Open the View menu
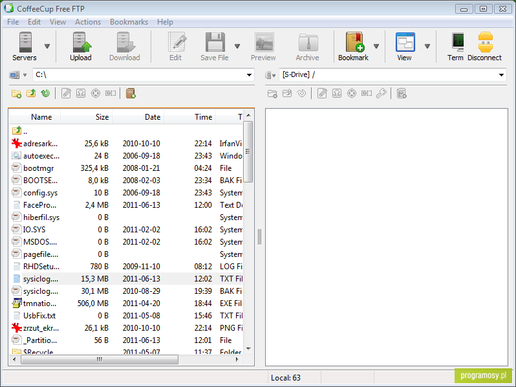This screenshot has height=387, width=516. pyautogui.click(x=58, y=22)
